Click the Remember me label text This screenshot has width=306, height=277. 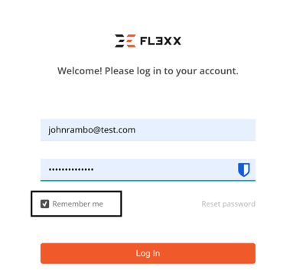pyautogui.click(x=78, y=204)
